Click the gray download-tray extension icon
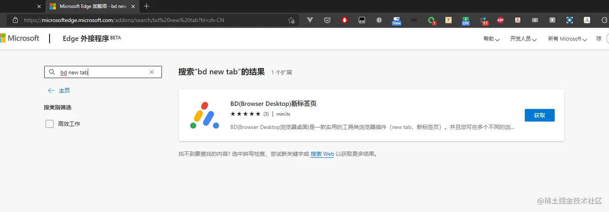The image size is (609, 212). [535, 20]
